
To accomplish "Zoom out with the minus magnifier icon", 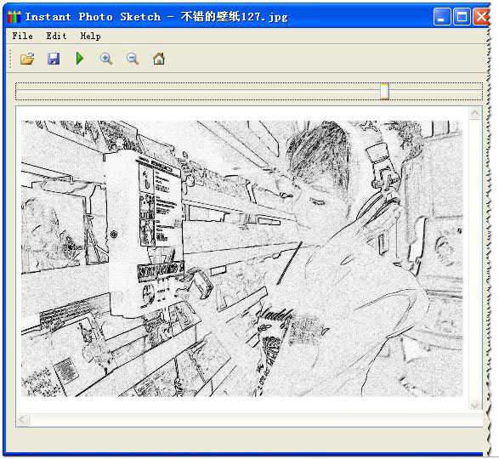I will coord(133,59).
